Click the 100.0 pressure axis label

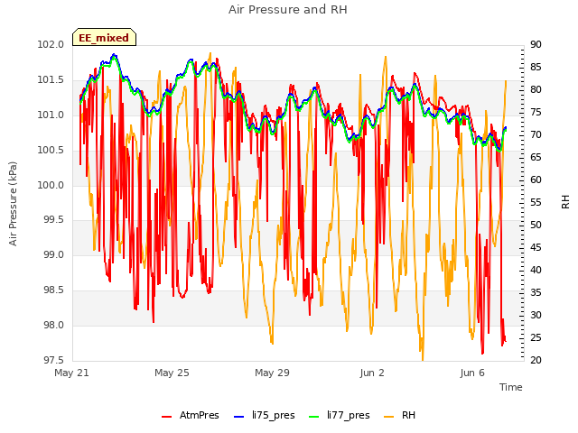click(51, 185)
